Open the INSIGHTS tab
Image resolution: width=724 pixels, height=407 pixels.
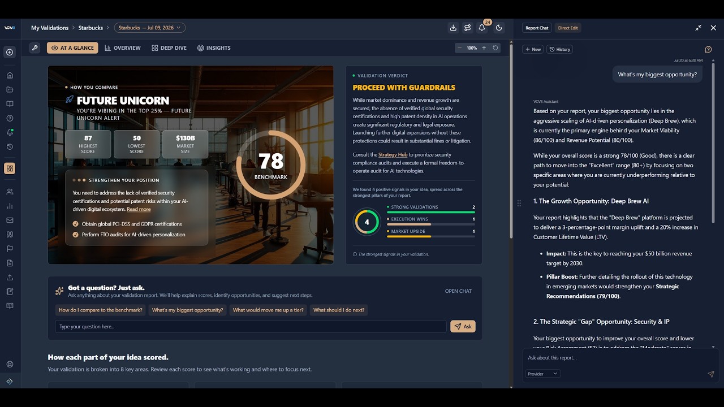point(214,48)
